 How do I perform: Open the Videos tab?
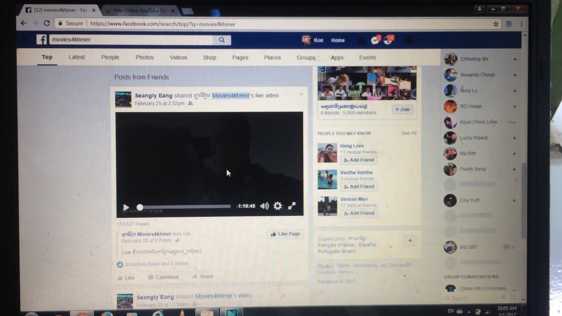(178, 57)
